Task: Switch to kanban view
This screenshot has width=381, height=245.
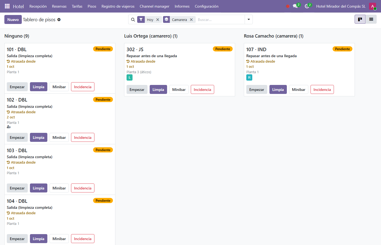Action: (360, 19)
